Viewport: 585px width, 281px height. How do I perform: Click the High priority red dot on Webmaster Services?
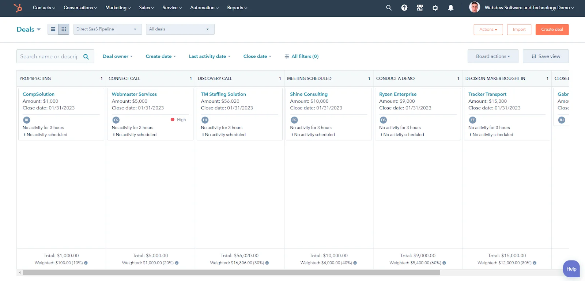click(173, 120)
